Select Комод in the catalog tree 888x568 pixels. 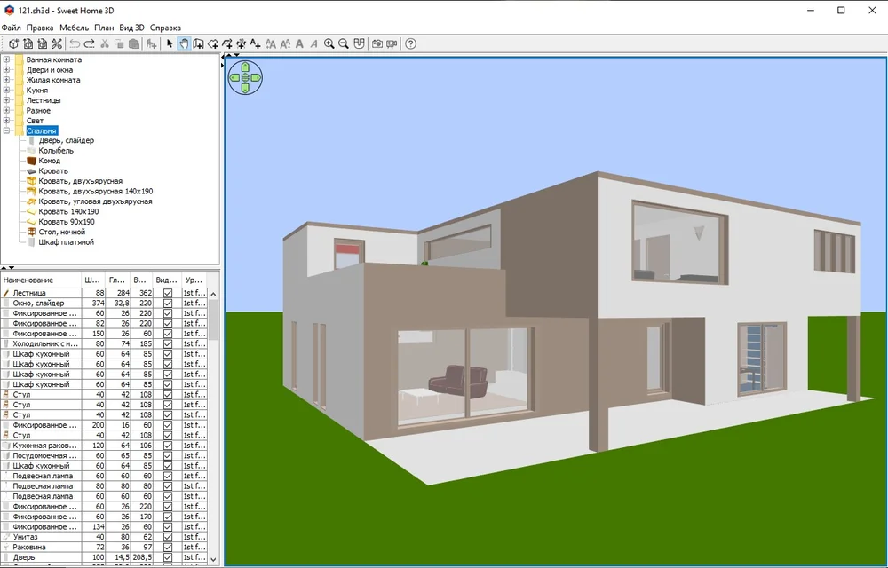(x=49, y=161)
